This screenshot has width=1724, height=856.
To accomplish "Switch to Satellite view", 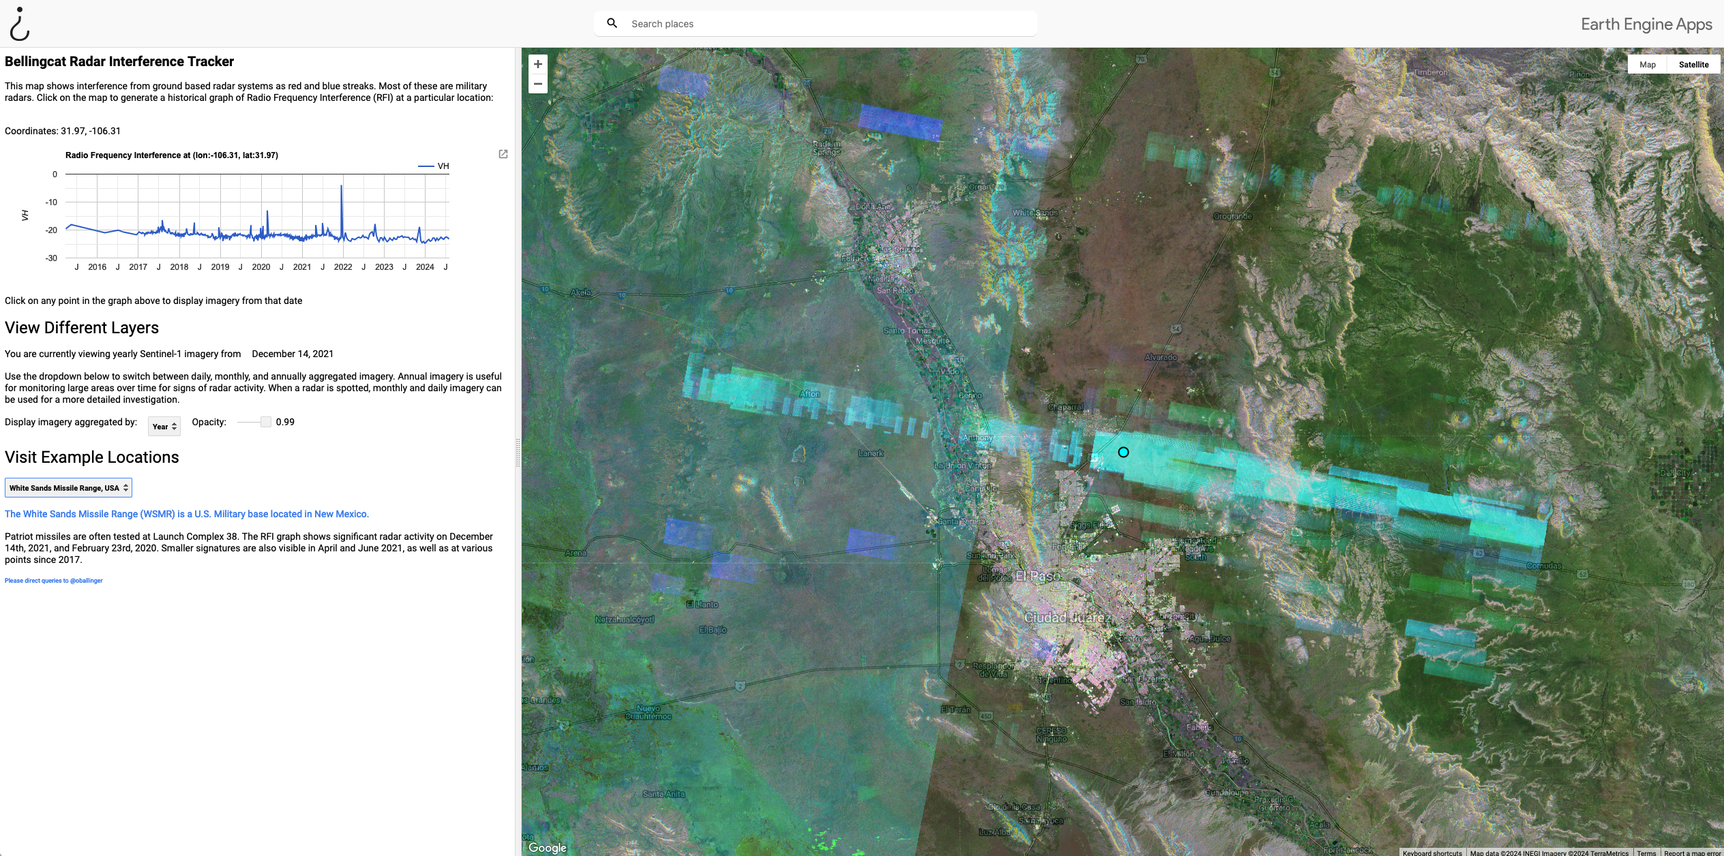I will (x=1694, y=64).
